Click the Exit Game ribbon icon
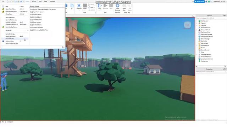Image resolution: width=227 pixels, height=127 pixels. click(x=130, y=6)
